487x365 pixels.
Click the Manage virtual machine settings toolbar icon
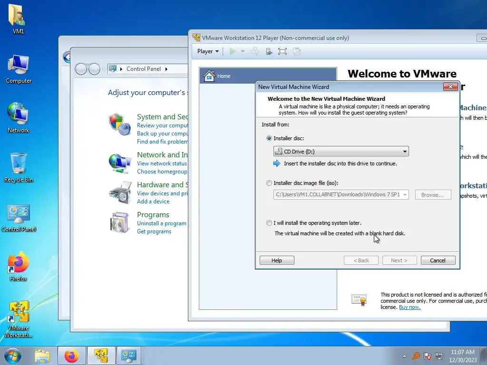click(269, 51)
